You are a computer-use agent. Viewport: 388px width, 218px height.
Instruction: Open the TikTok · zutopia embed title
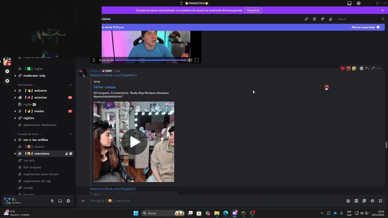click(104, 87)
